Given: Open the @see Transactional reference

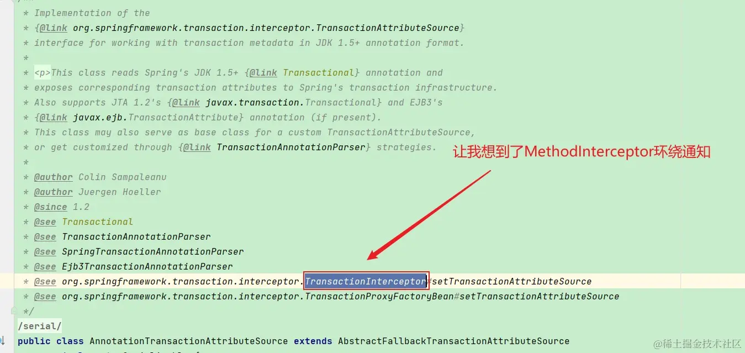Looking at the screenshot, I should click(x=98, y=222).
